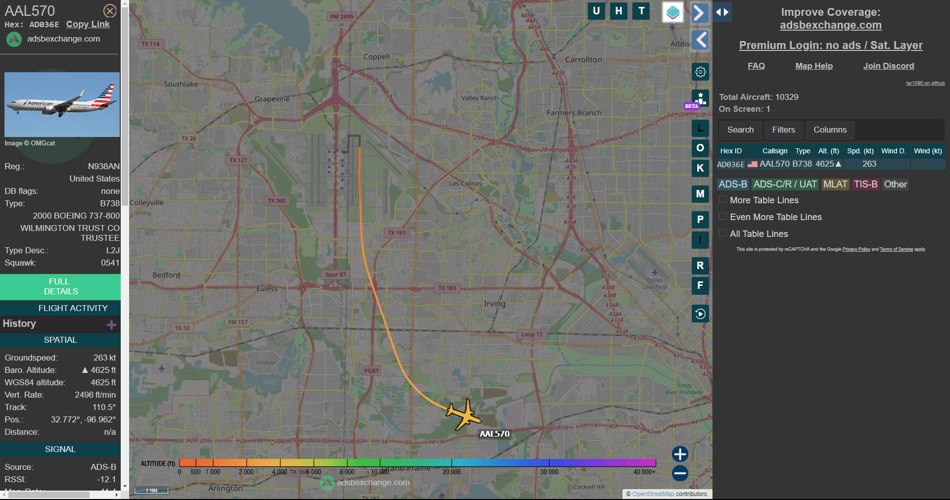The image size is (950, 500).
Task: Enable Even More Table Lines checkbox
Action: pyautogui.click(x=723, y=216)
